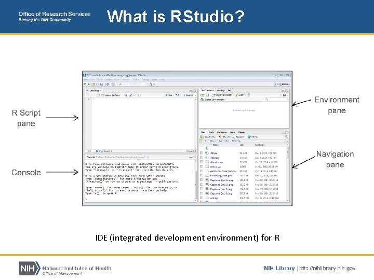Click the Run button in editor toolbar
The height and width of the screenshot is (280, 374).
(x=168, y=95)
